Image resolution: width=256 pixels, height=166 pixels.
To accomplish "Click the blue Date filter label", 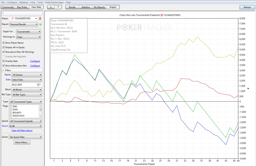I will (8, 80).
